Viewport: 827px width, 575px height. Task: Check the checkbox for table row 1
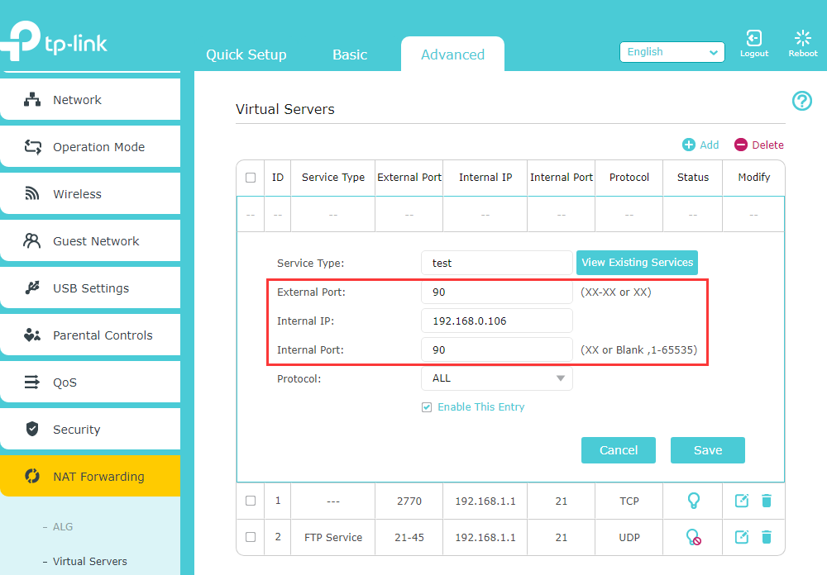pos(251,501)
